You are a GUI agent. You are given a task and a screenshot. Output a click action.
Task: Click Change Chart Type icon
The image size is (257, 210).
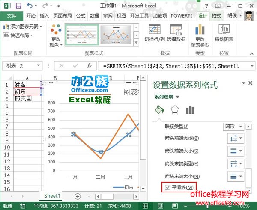point(200,29)
